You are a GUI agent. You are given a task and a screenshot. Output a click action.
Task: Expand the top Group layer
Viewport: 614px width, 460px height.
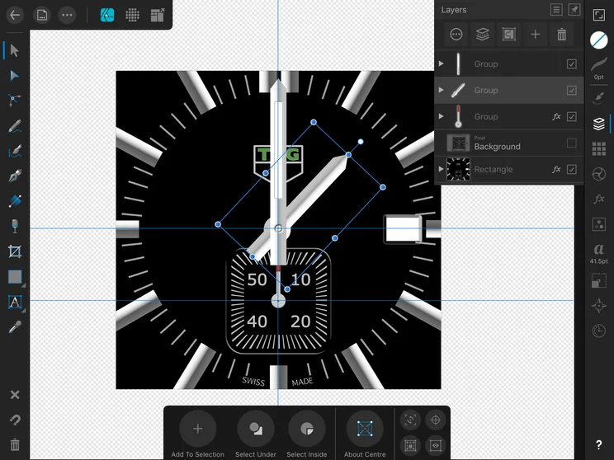[441, 63]
